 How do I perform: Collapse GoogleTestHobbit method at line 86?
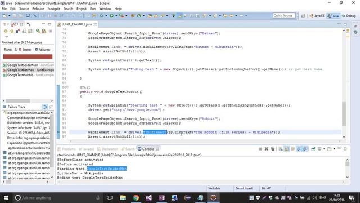pyautogui.click(x=67, y=87)
